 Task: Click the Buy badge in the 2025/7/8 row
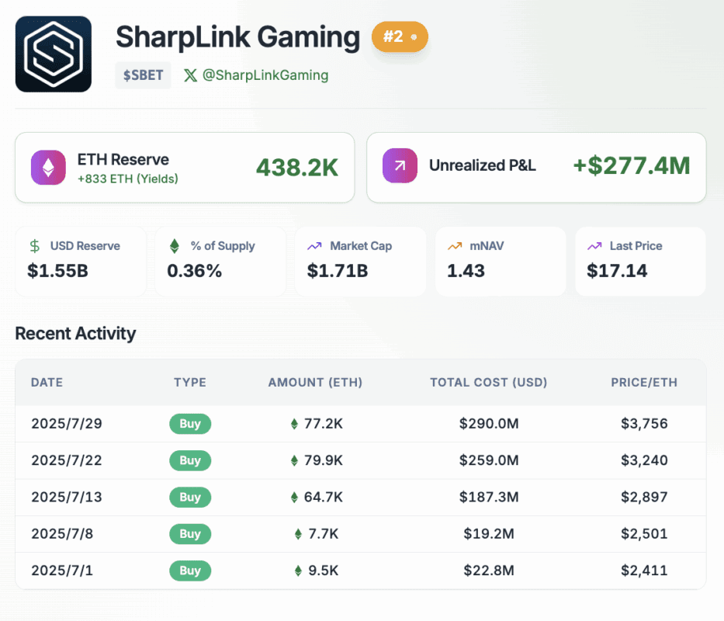coord(190,534)
